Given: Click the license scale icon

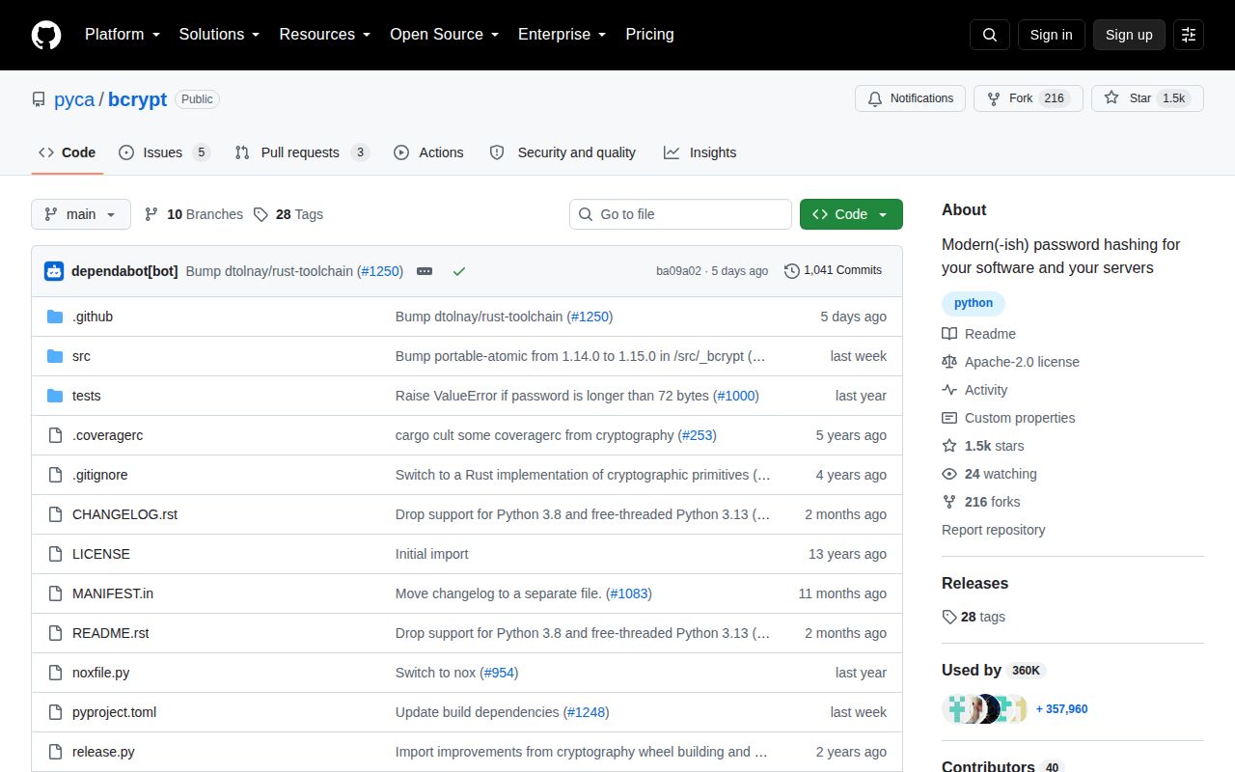Looking at the screenshot, I should pos(949,362).
